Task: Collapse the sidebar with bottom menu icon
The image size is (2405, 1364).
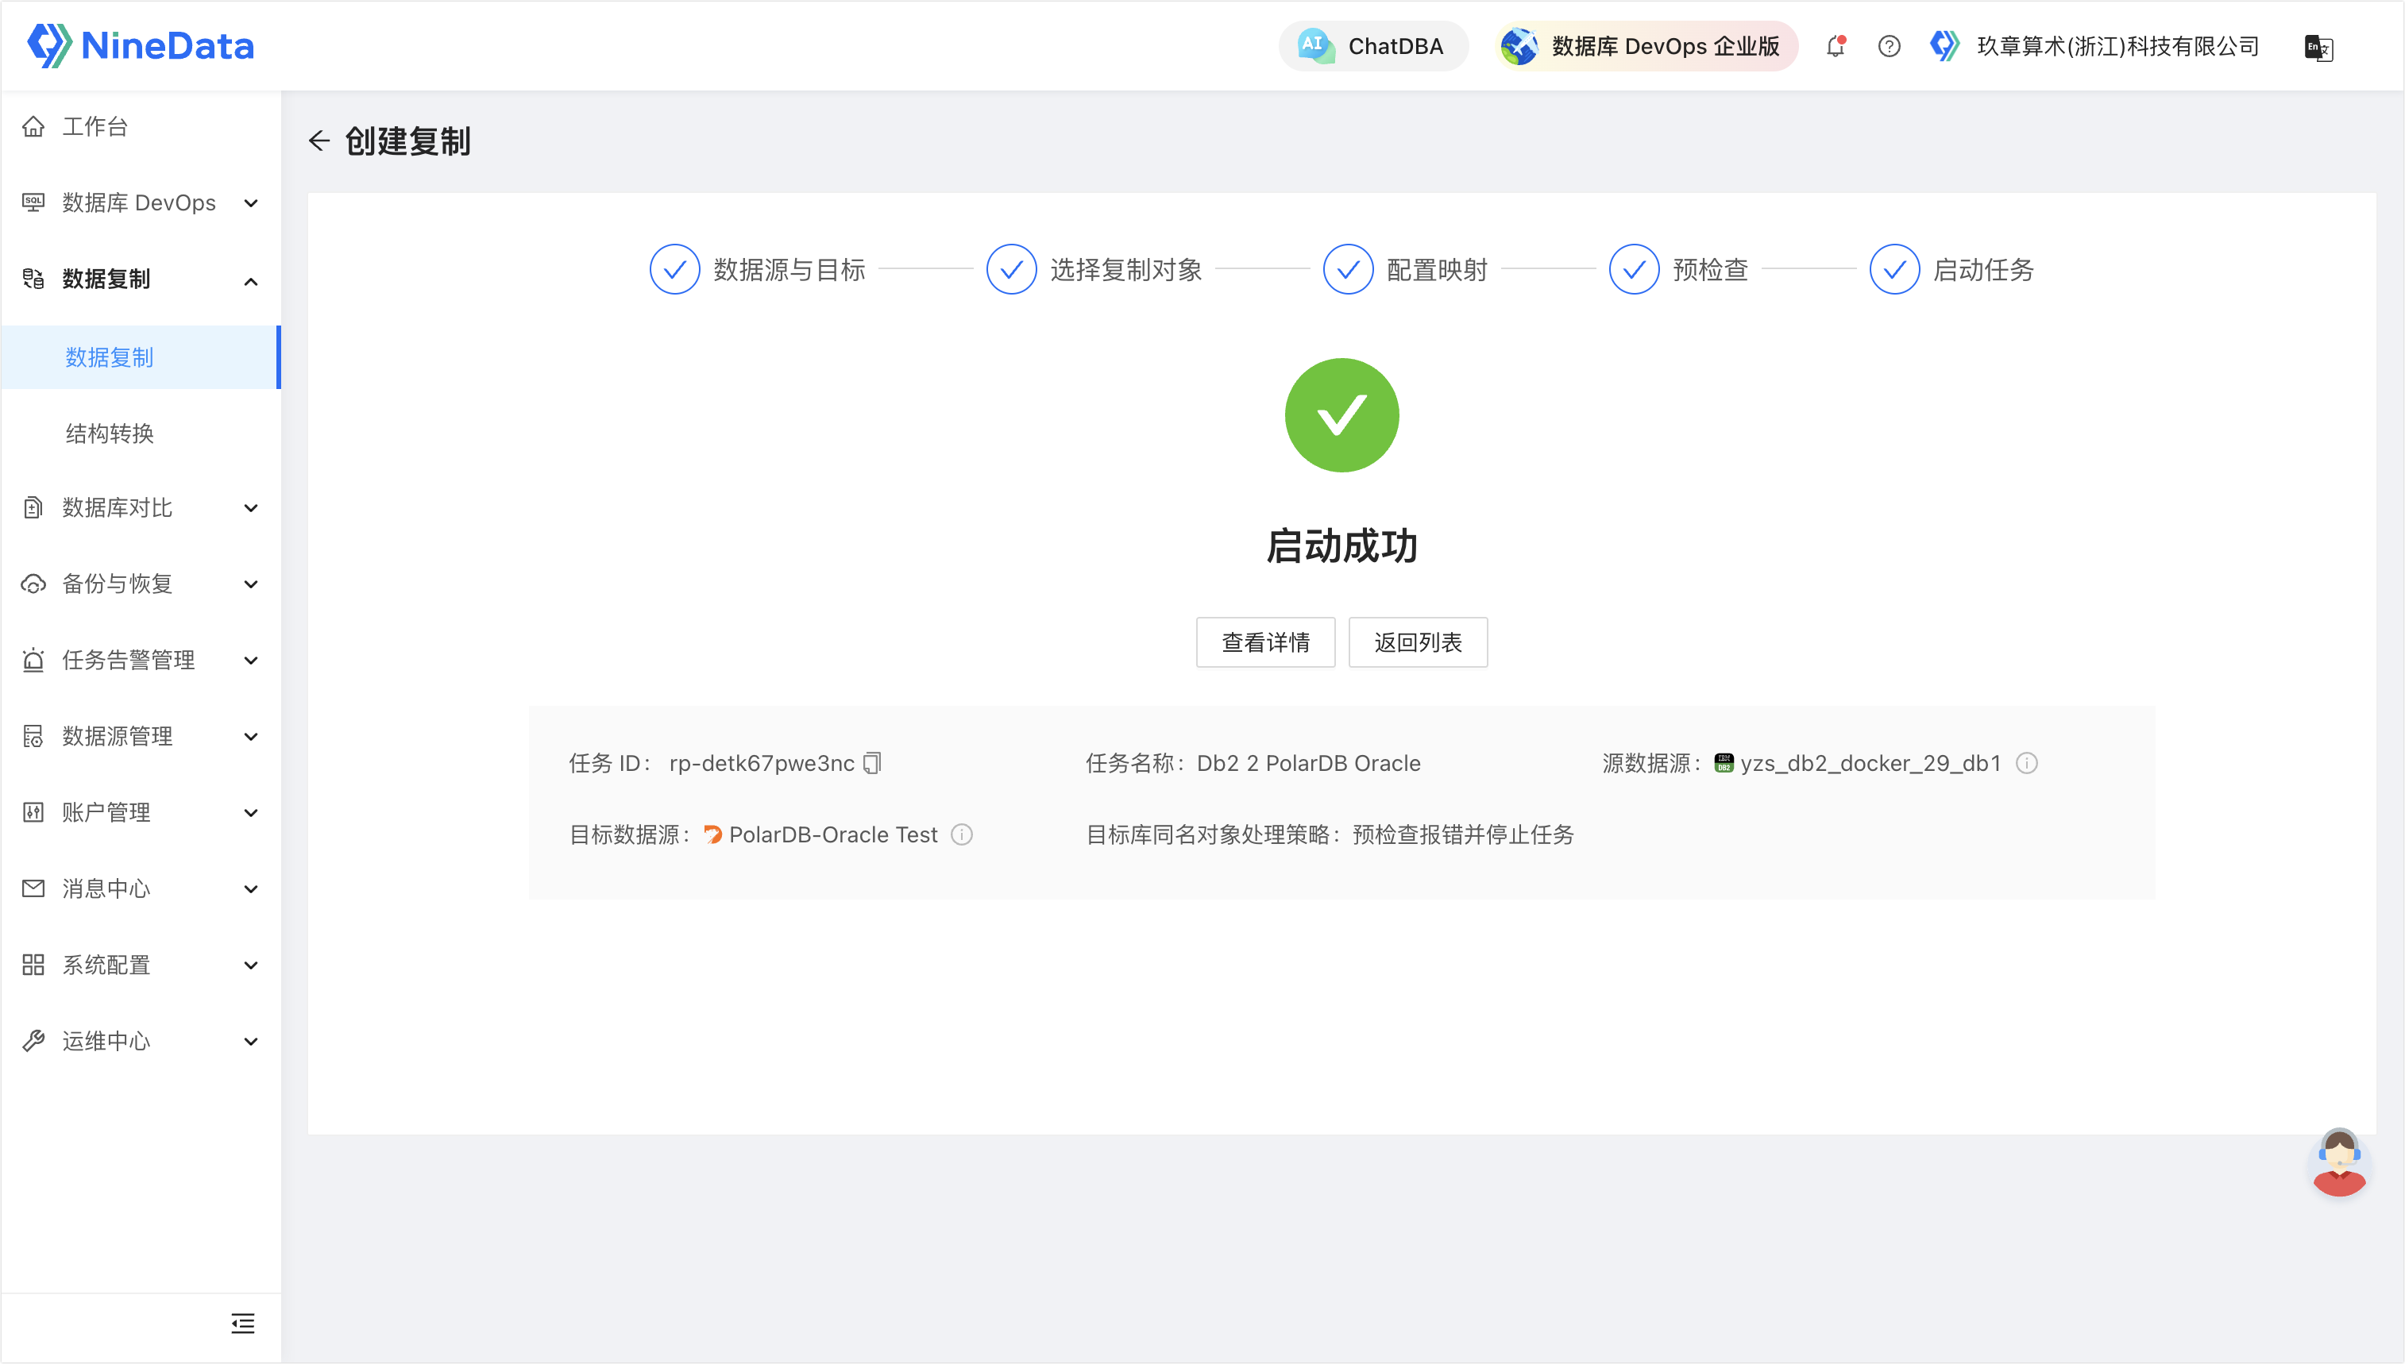Action: point(243,1323)
